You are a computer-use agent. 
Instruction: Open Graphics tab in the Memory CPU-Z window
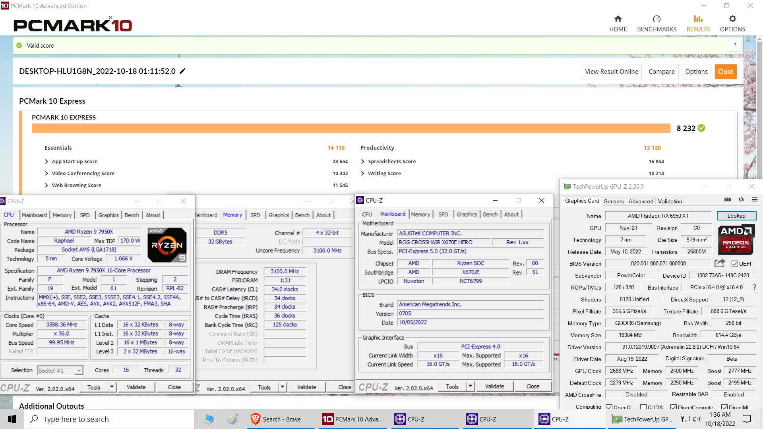(x=279, y=215)
